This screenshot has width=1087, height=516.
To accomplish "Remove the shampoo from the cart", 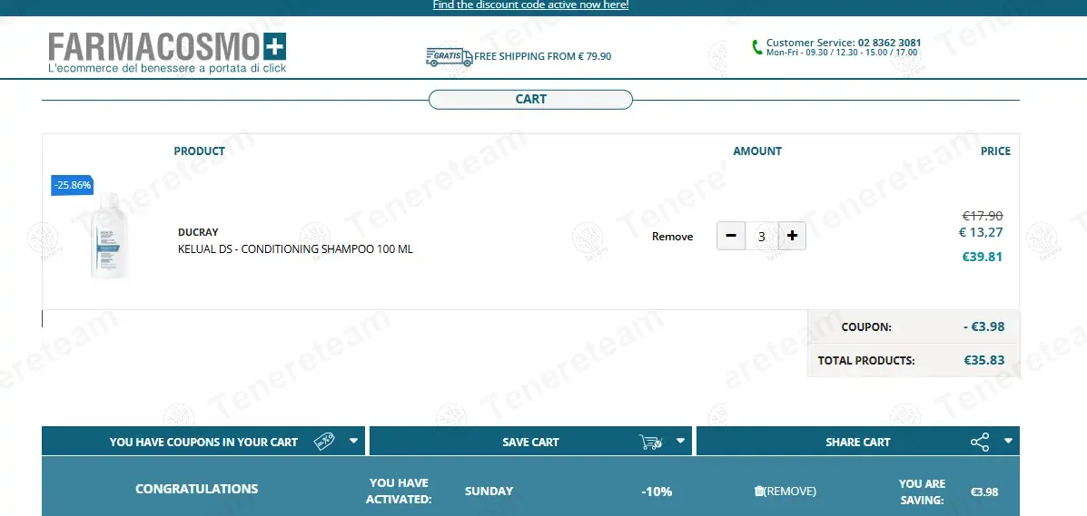I will 672,236.
